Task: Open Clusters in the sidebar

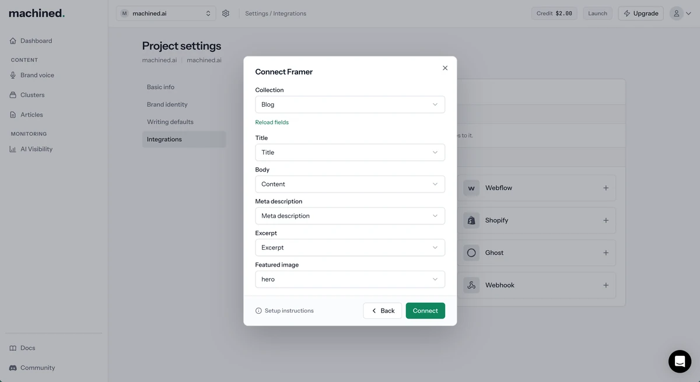Action: [33, 95]
